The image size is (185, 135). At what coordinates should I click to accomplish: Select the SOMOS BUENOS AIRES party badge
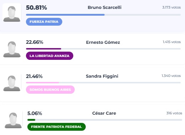coord(50,90)
